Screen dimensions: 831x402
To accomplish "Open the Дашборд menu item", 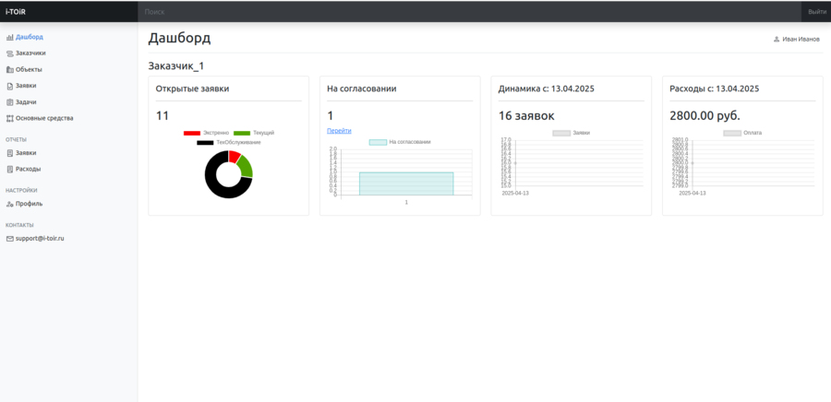I will point(30,37).
